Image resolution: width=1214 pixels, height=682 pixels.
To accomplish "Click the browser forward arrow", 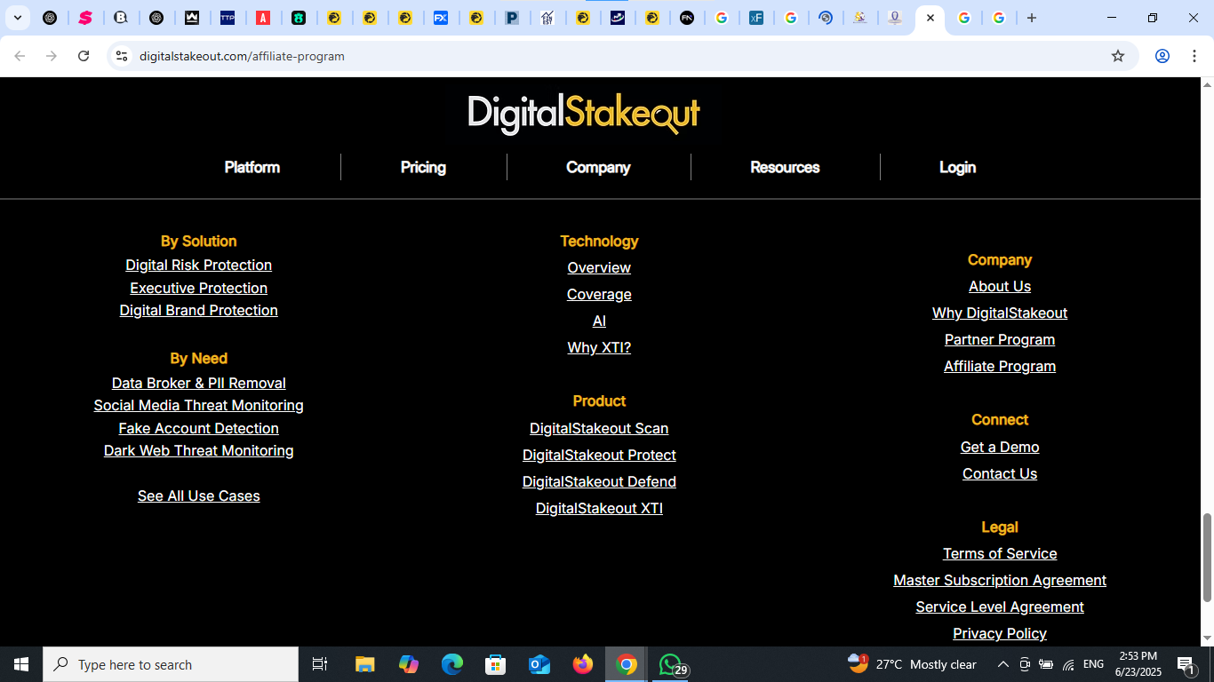I will [52, 56].
